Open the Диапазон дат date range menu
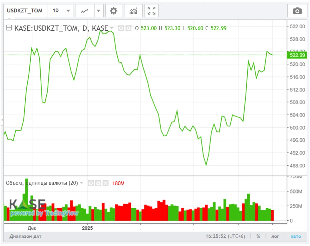 (25, 236)
